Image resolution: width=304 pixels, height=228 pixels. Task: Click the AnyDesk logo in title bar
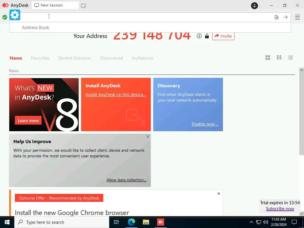(5, 5)
